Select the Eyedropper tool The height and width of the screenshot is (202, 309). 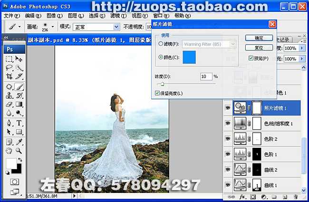[x=19, y=142]
